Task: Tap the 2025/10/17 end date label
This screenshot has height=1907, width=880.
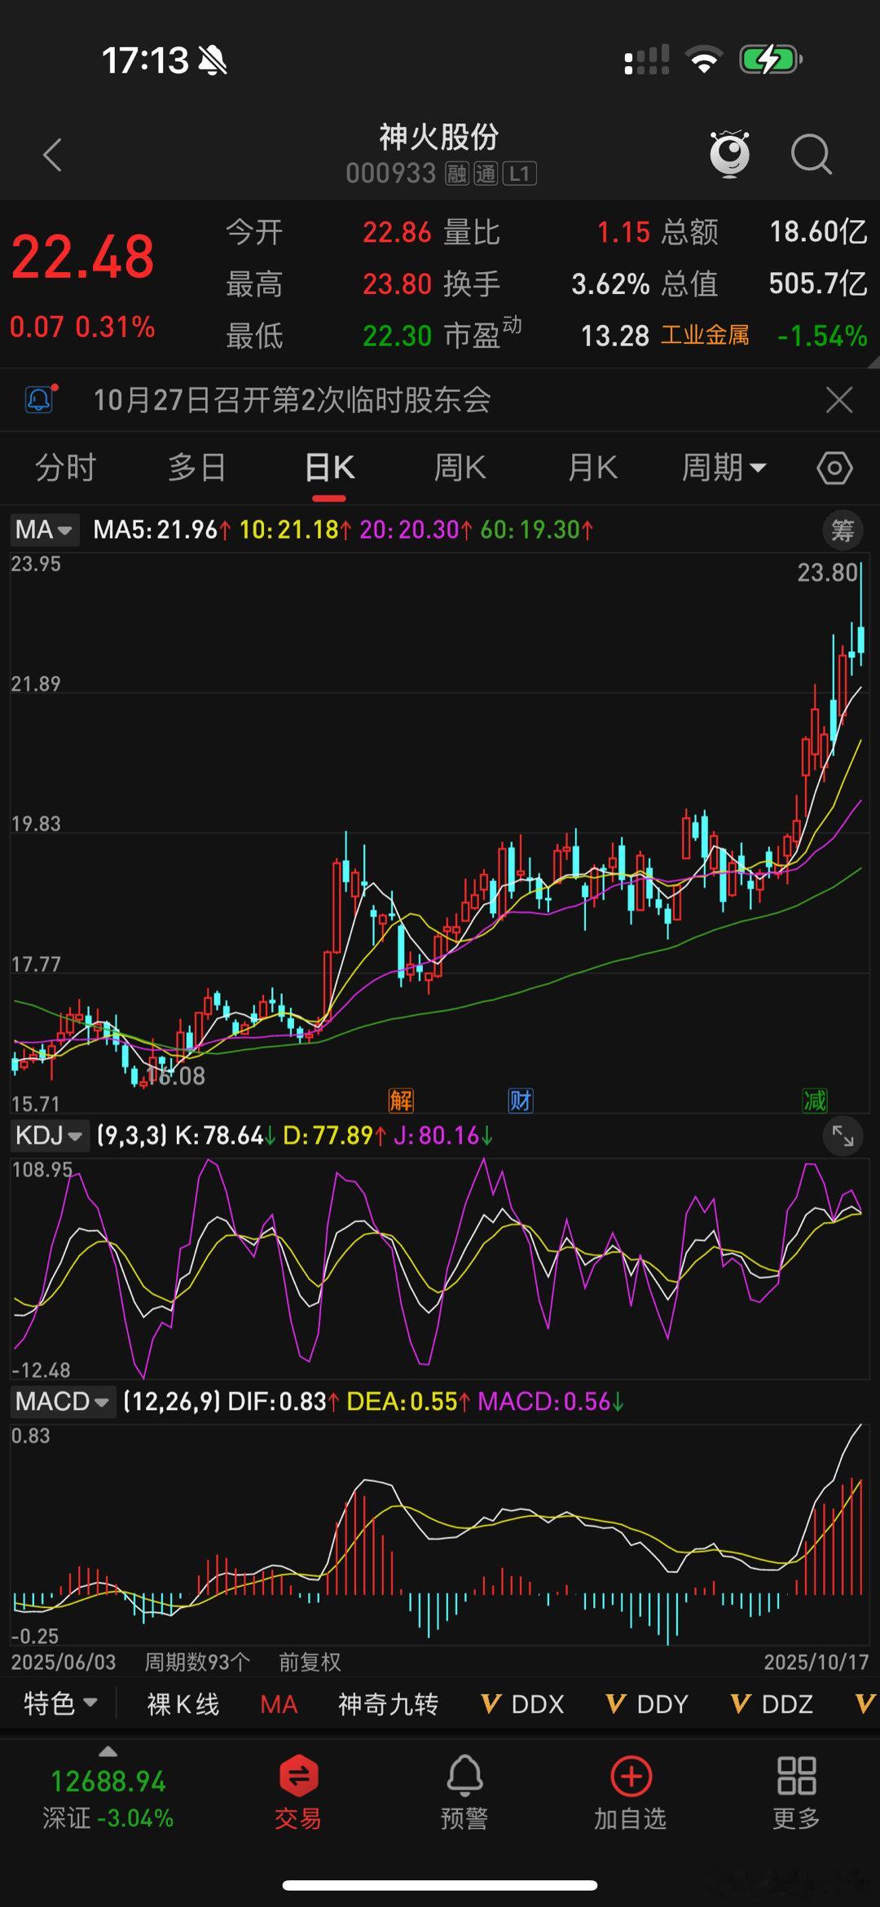Action: click(816, 1662)
